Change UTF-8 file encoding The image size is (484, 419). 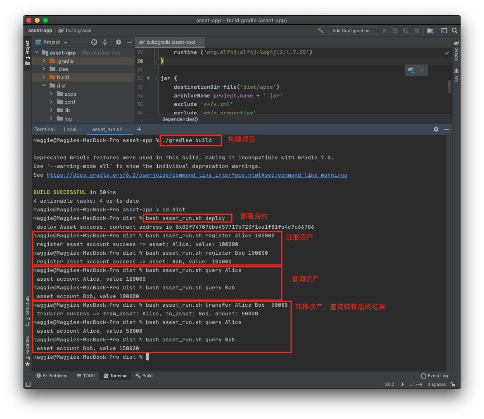point(416,384)
